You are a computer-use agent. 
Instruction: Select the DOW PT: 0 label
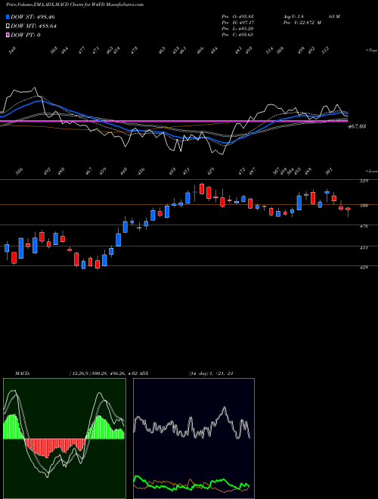pyautogui.click(x=26, y=35)
